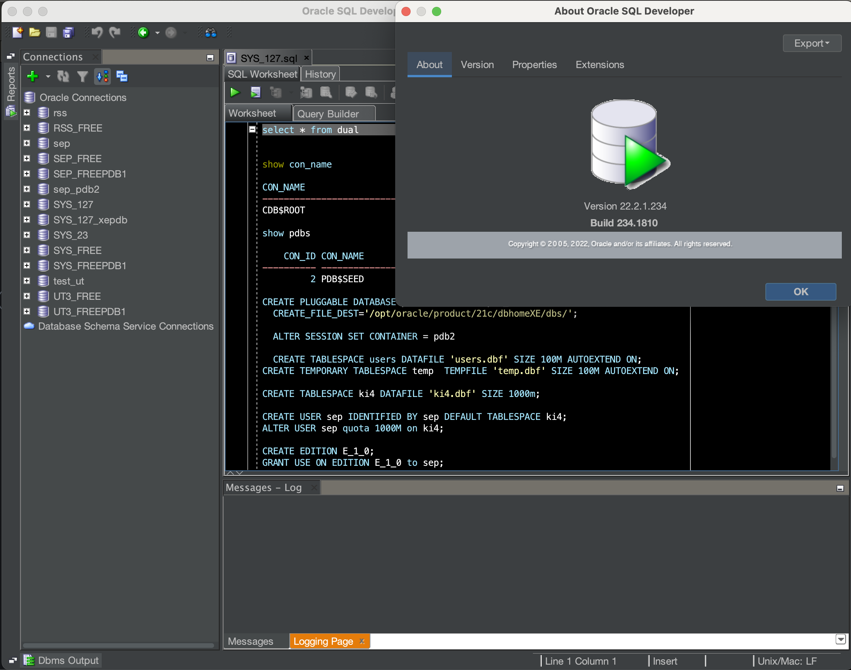Click the green plus New Connection icon
The width and height of the screenshot is (851, 670).
click(32, 76)
